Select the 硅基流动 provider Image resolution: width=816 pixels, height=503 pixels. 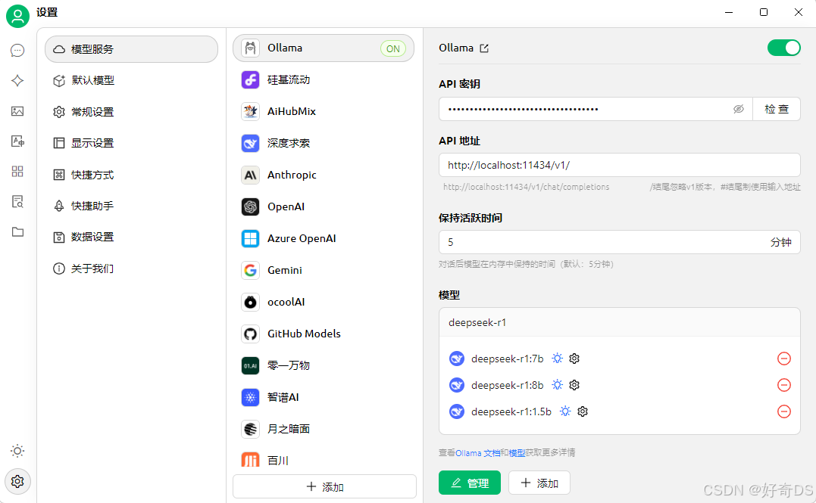(324, 80)
